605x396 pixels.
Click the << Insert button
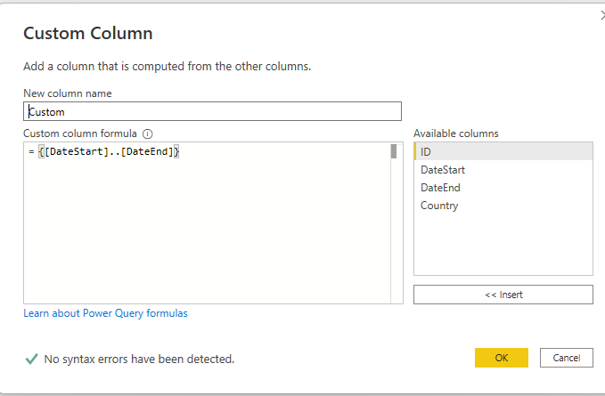pyautogui.click(x=503, y=295)
